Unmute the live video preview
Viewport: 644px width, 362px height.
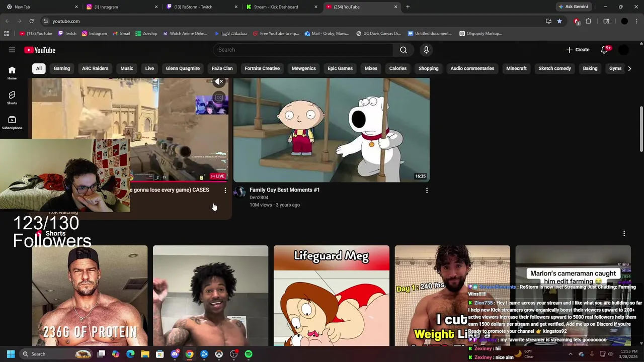pyautogui.click(x=219, y=81)
